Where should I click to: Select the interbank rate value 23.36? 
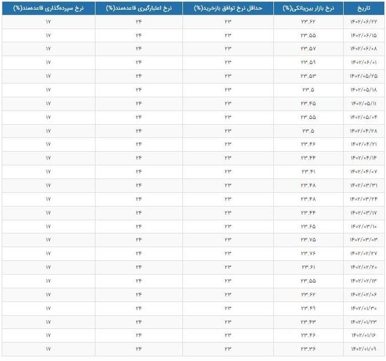(x=308, y=349)
